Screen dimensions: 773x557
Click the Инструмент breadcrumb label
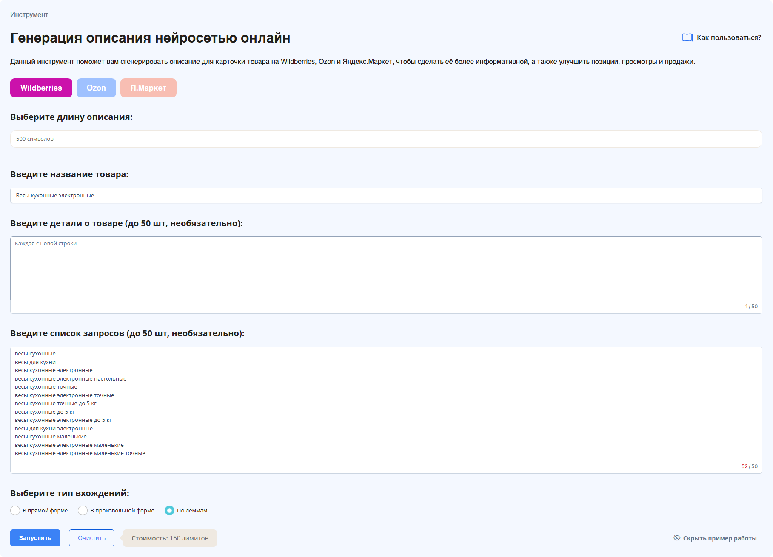pos(29,15)
